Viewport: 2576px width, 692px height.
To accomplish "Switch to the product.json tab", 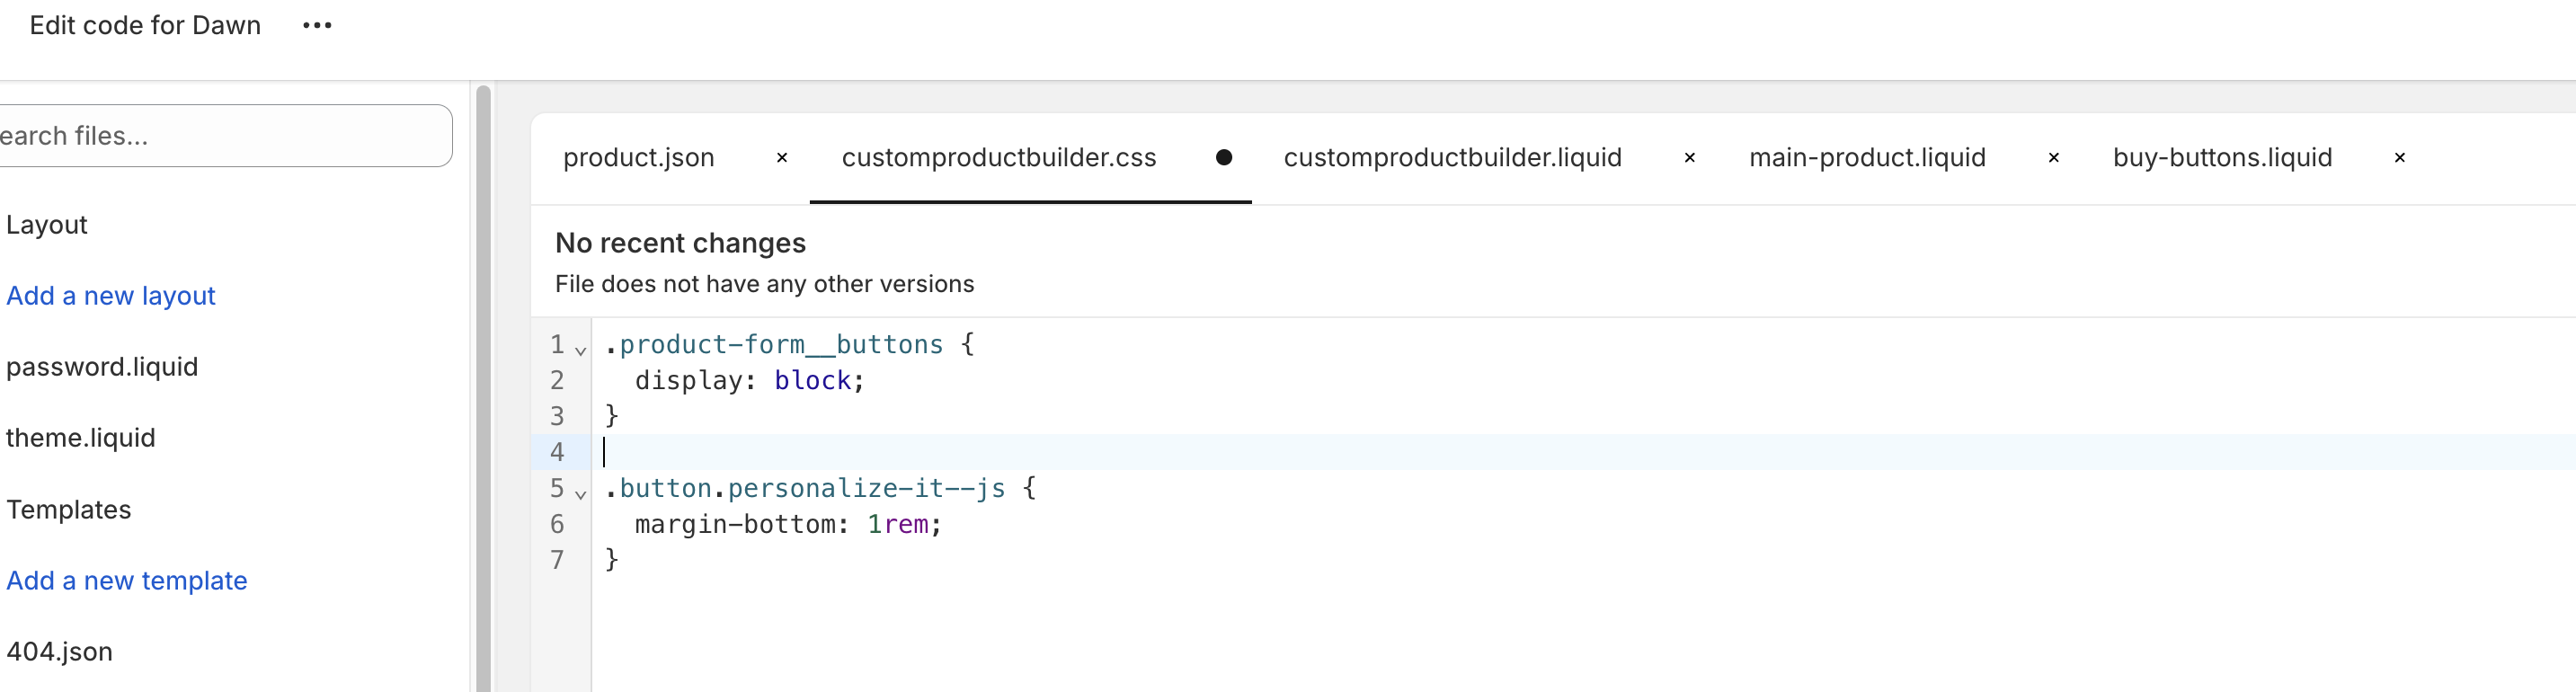I will [638, 158].
